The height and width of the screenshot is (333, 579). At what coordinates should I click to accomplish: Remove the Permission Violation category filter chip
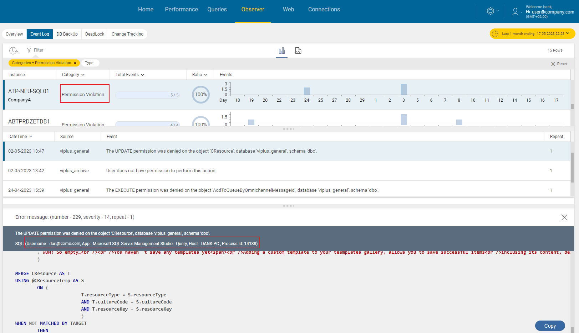point(75,63)
